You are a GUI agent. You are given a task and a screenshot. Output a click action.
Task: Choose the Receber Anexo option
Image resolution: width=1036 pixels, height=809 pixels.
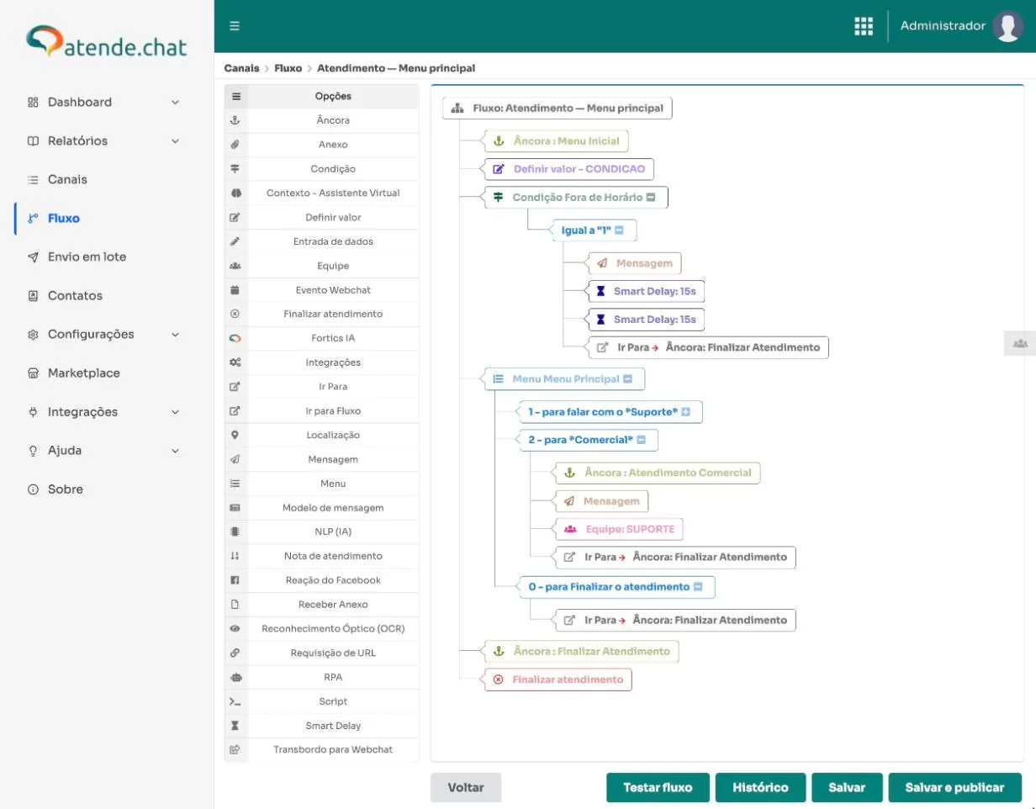pos(333,605)
